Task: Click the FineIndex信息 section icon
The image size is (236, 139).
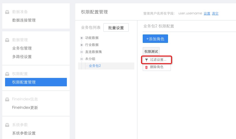Action: tap(7, 99)
